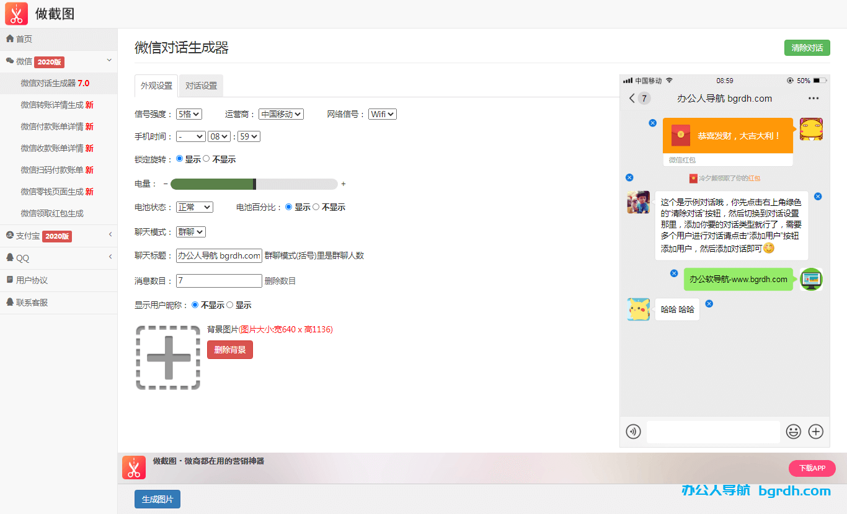The height and width of the screenshot is (514, 847).
Task: Show user nicknames via 显示 option
Action: [x=229, y=304]
